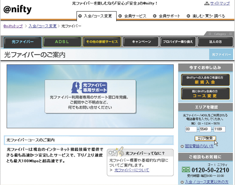Image resolution: width=235 pixels, height=185 pixels.
Task: Click the bullet icon beside 入会/コース変更以外の方
Action: click(182, 182)
